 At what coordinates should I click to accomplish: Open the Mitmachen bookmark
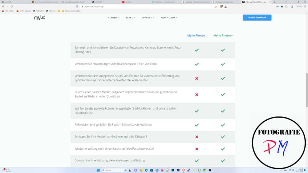38,11
